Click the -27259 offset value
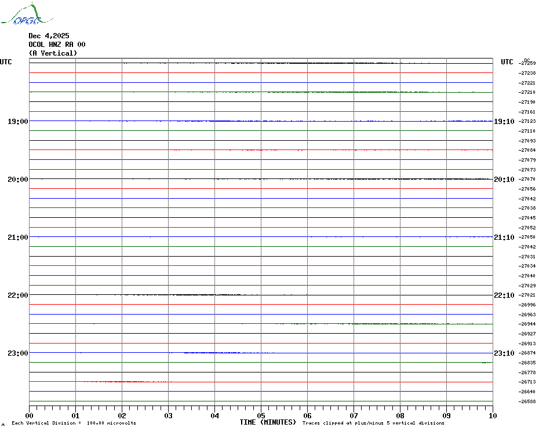 527,63
